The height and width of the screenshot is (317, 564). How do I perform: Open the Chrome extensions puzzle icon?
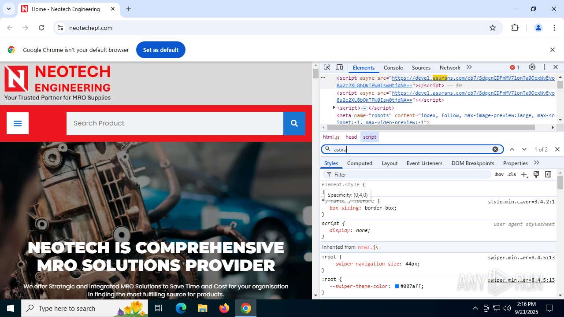coord(515,28)
